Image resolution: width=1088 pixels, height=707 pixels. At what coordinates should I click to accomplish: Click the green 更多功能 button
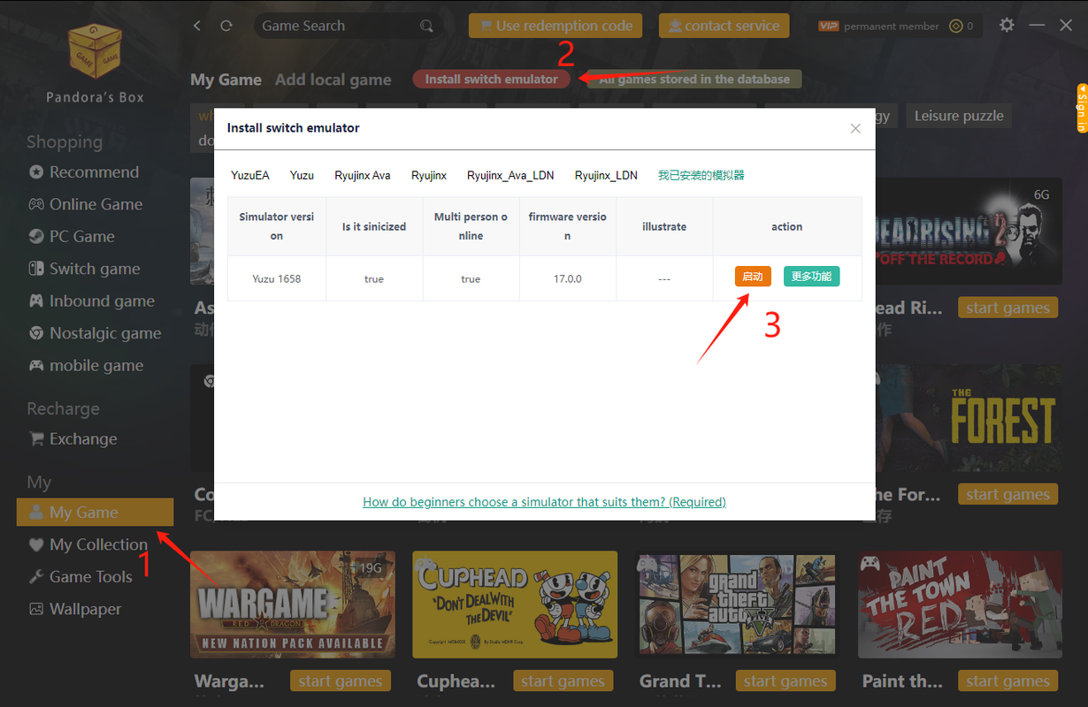811,277
